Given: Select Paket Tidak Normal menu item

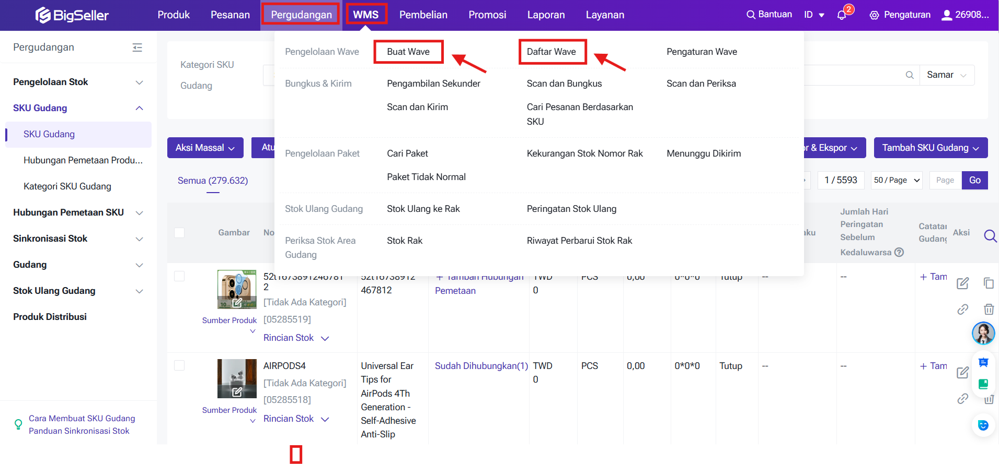Looking at the screenshot, I should [x=426, y=177].
